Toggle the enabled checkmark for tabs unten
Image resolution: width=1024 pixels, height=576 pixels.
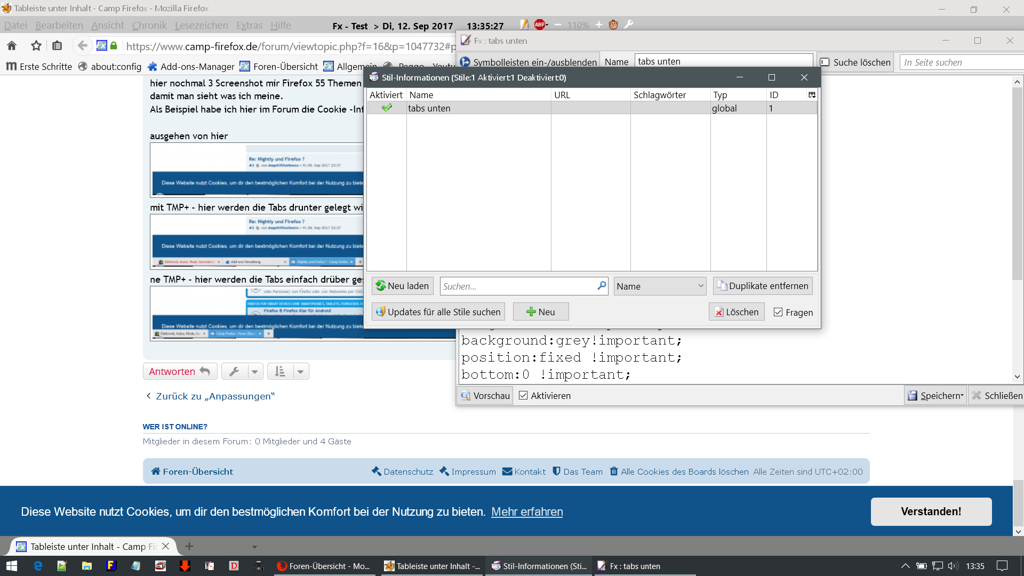point(387,108)
